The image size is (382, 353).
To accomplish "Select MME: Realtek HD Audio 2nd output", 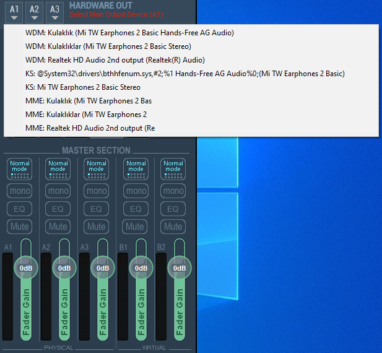I will pos(191,128).
